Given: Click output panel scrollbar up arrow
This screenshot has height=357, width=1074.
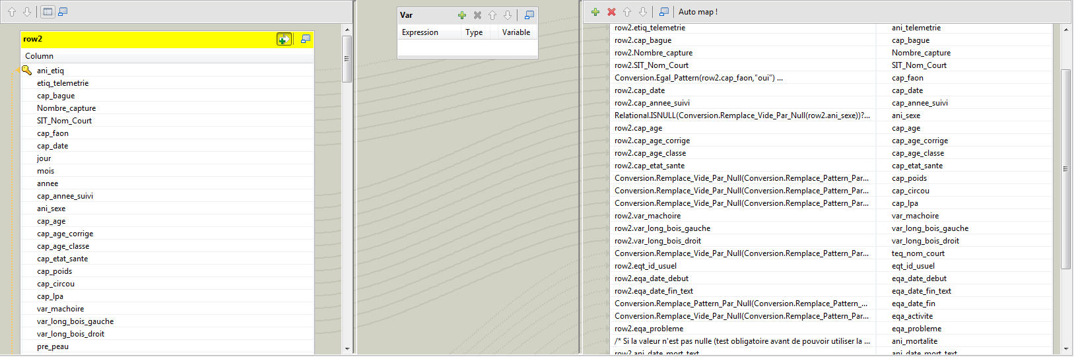Looking at the screenshot, I should coord(1065,30).
